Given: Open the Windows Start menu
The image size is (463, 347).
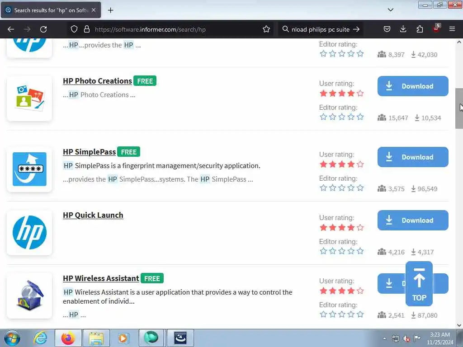Looking at the screenshot, I should (12, 338).
